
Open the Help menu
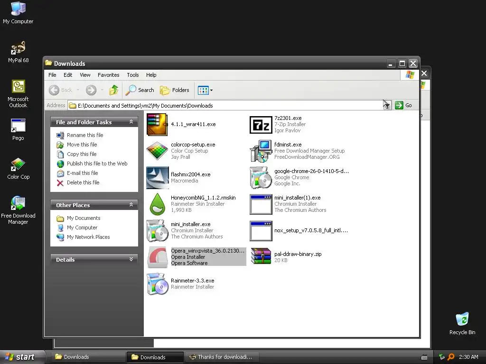(151, 75)
